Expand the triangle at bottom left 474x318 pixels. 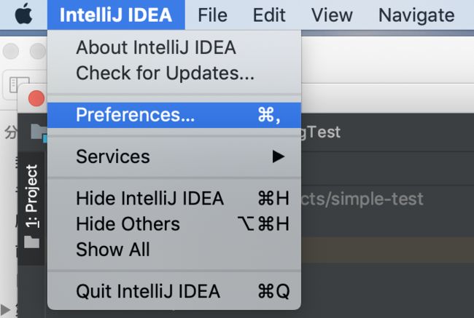tap(5, 309)
